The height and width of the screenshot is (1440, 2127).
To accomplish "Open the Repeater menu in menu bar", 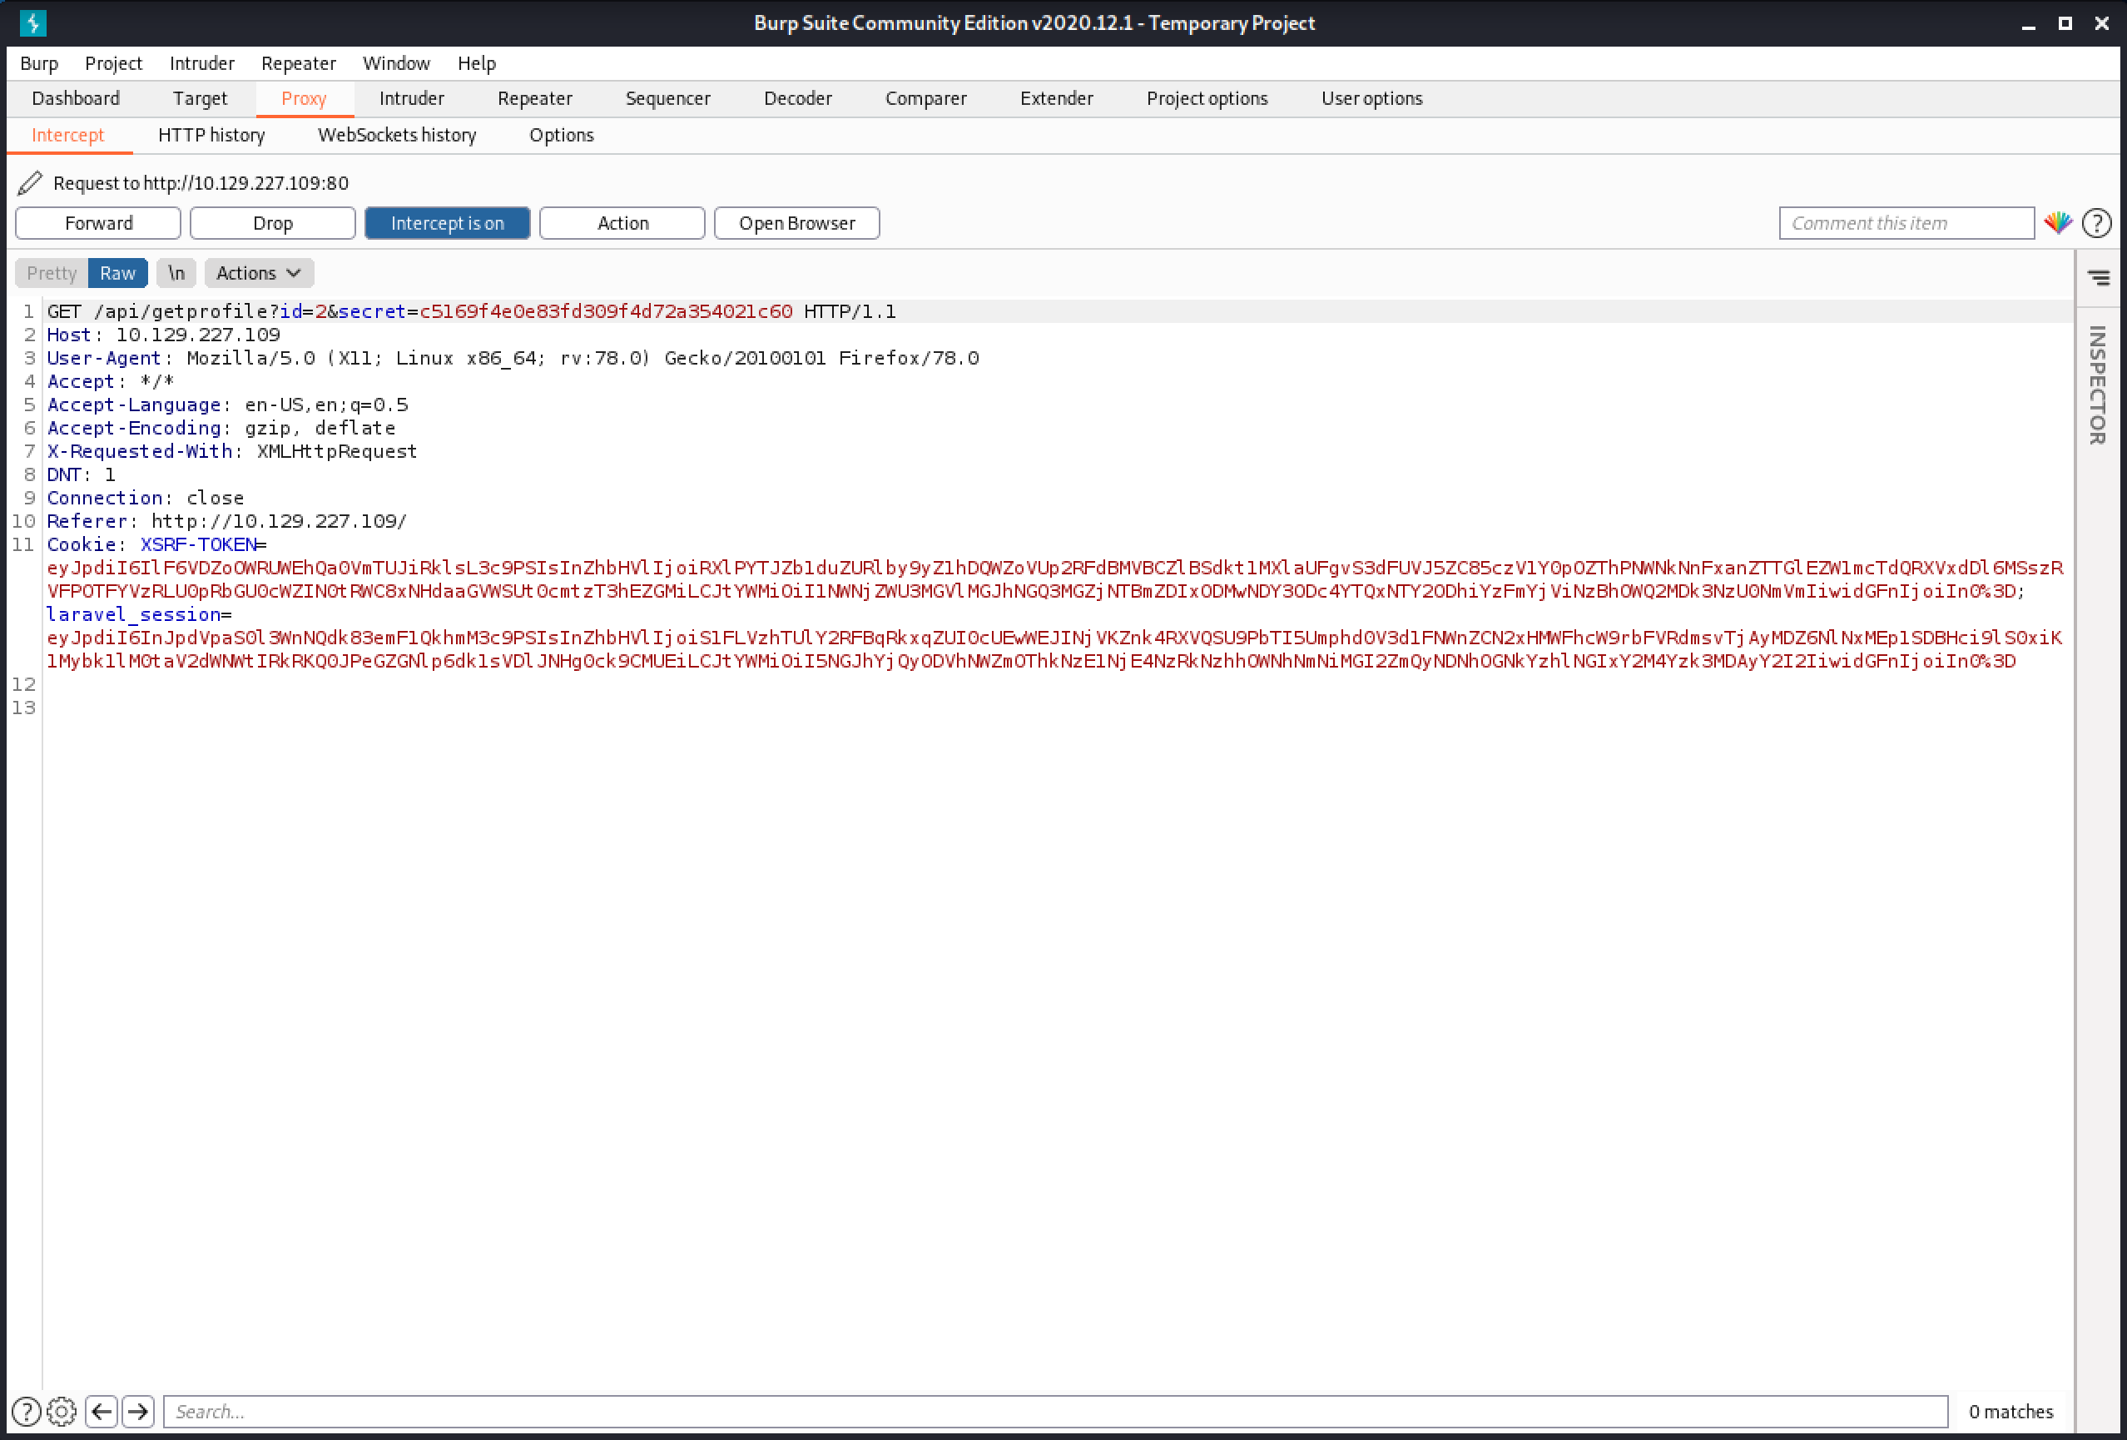I will tap(299, 63).
